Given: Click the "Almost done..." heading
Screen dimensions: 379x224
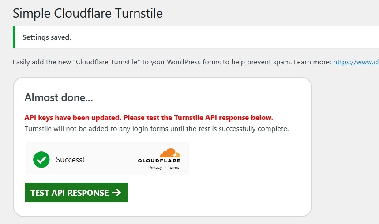Looking at the screenshot, I should pyautogui.click(x=59, y=97).
